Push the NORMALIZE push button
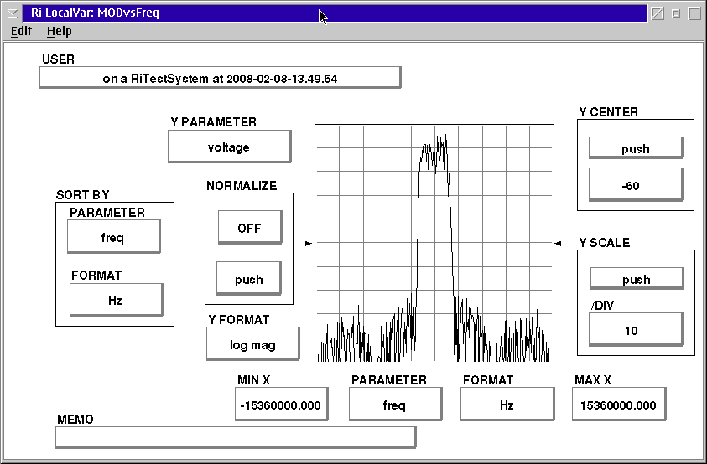Image resolution: width=707 pixels, height=464 pixels. click(249, 279)
